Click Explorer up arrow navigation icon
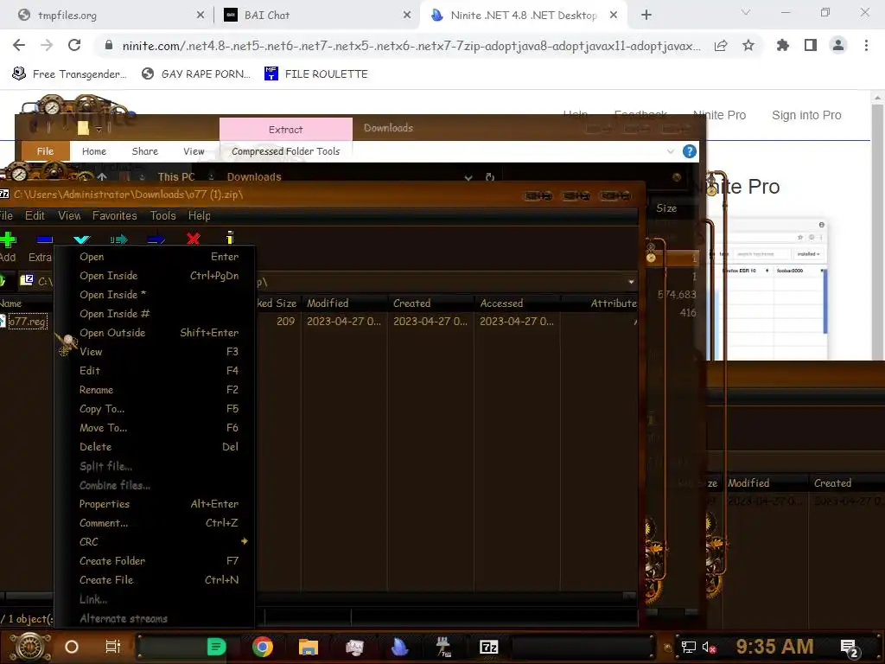The width and height of the screenshot is (885, 664). 102,176
